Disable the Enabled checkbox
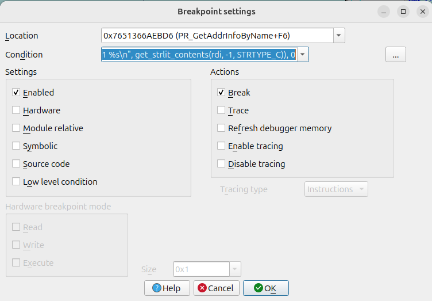The image size is (432, 301). click(16, 93)
